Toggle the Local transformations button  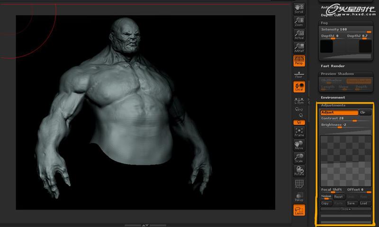(299, 87)
